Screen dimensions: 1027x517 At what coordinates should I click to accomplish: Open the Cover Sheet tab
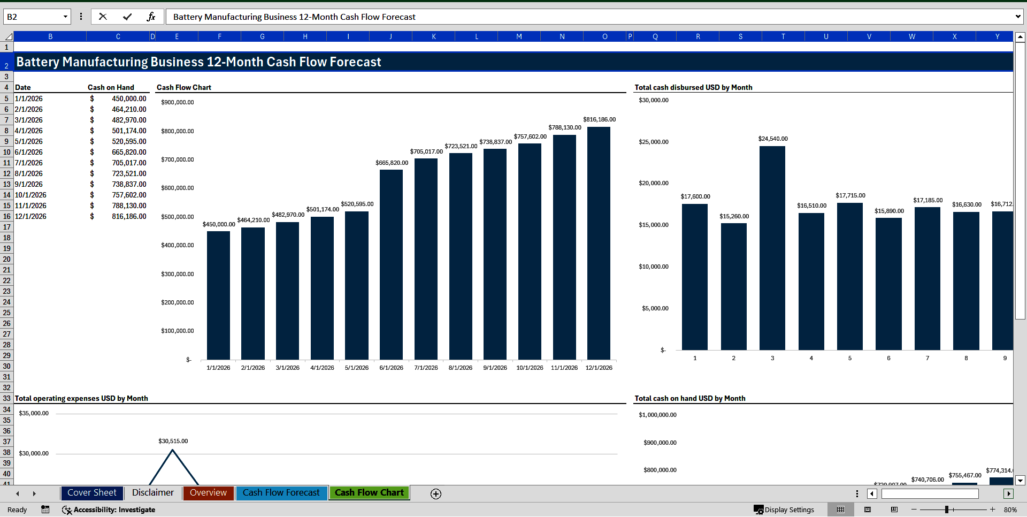pyautogui.click(x=91, y=493)
